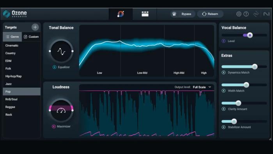
Task: Click the plugin swap arrows icon
Action: click(x=256, y=14)
